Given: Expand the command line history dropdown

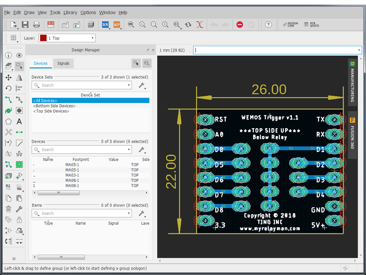Looking at the screenshot, I should 359,50.
